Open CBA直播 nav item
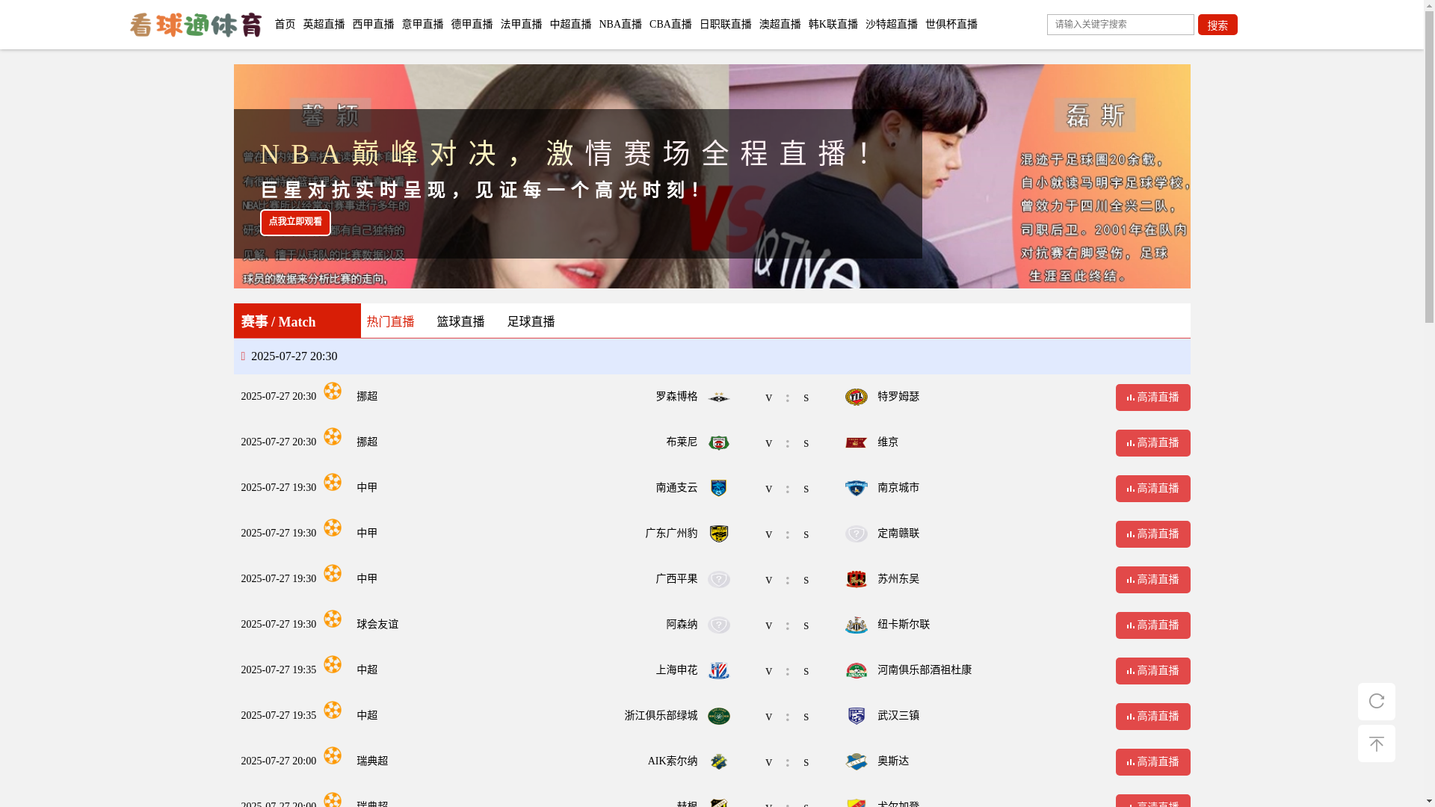This screenshot has height=807, width=1435. (670, 25)
